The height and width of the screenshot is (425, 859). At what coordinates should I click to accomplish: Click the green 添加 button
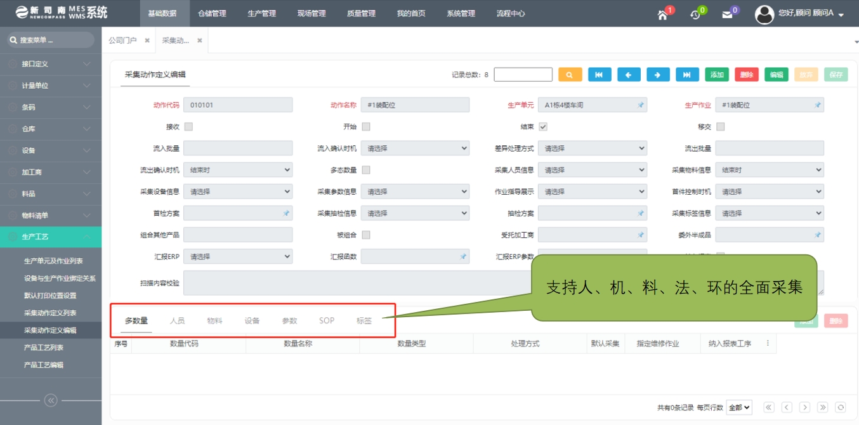(717, 75)
